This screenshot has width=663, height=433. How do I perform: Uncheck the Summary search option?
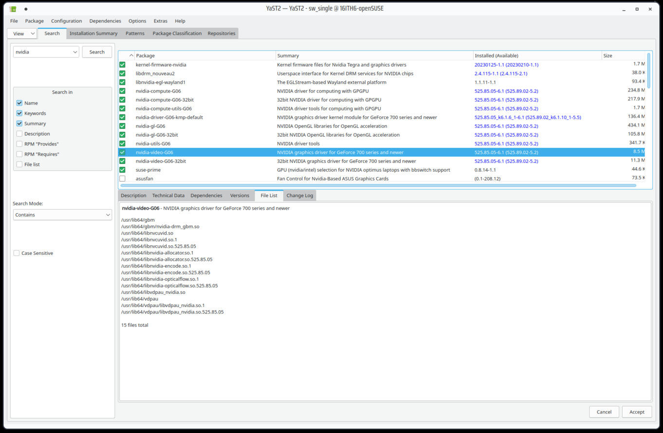tap(19, 124)
